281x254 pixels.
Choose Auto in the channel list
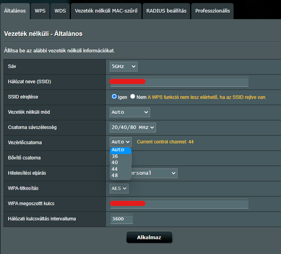click(x=121, y=150)
